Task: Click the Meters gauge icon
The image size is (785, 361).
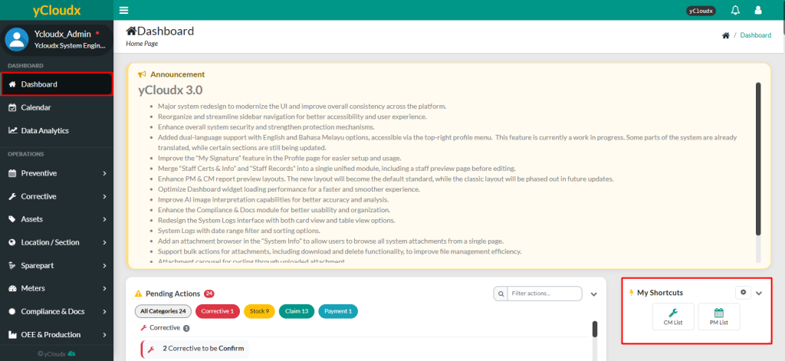Action: click(x=12, y=288)
